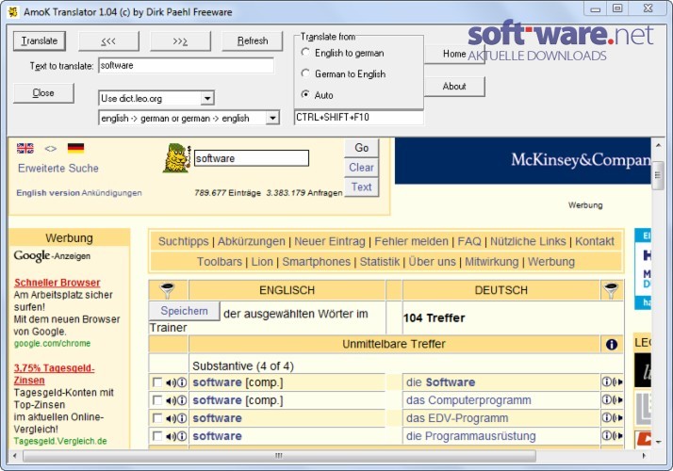Play English pronunciation for the 'das EDV-Programm' row
This screenshot has height=471, width=673.
(x=171, y=418)
